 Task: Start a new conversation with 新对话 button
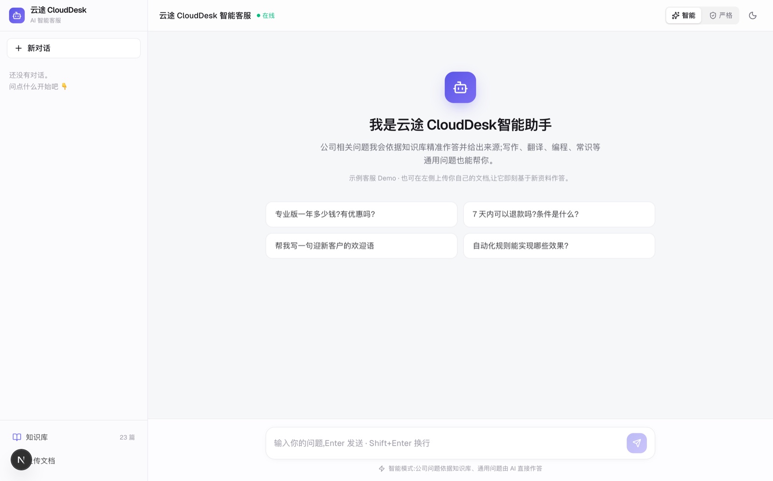pyautogui.click(x=73, y=48)
